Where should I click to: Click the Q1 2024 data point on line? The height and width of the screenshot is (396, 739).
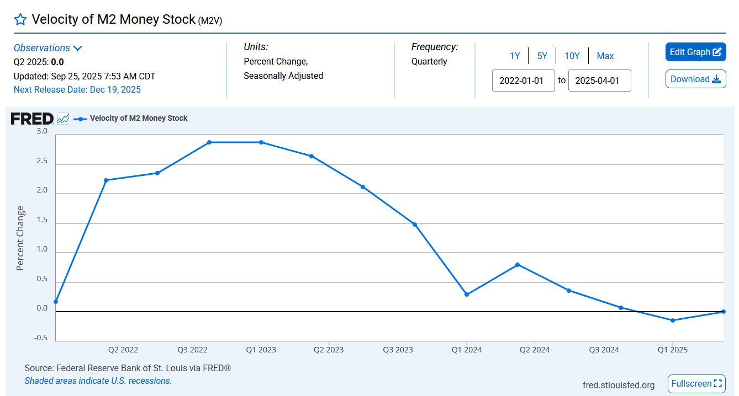tap(467, 295)
